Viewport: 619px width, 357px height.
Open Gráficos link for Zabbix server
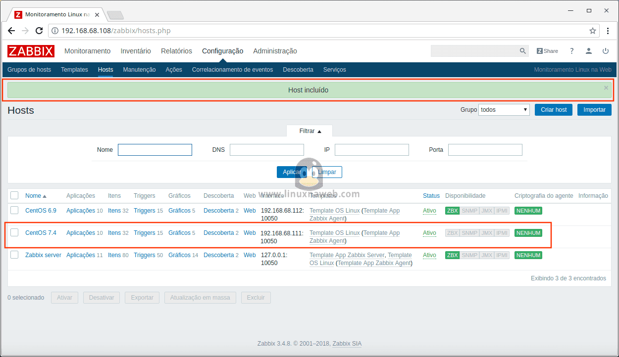[x=179, y=255]
